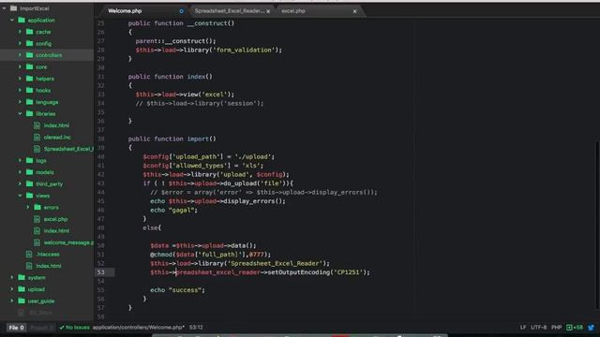Click the File 0 linter button
Viewport: 600px width, 337px height.
tap(17, 328)
